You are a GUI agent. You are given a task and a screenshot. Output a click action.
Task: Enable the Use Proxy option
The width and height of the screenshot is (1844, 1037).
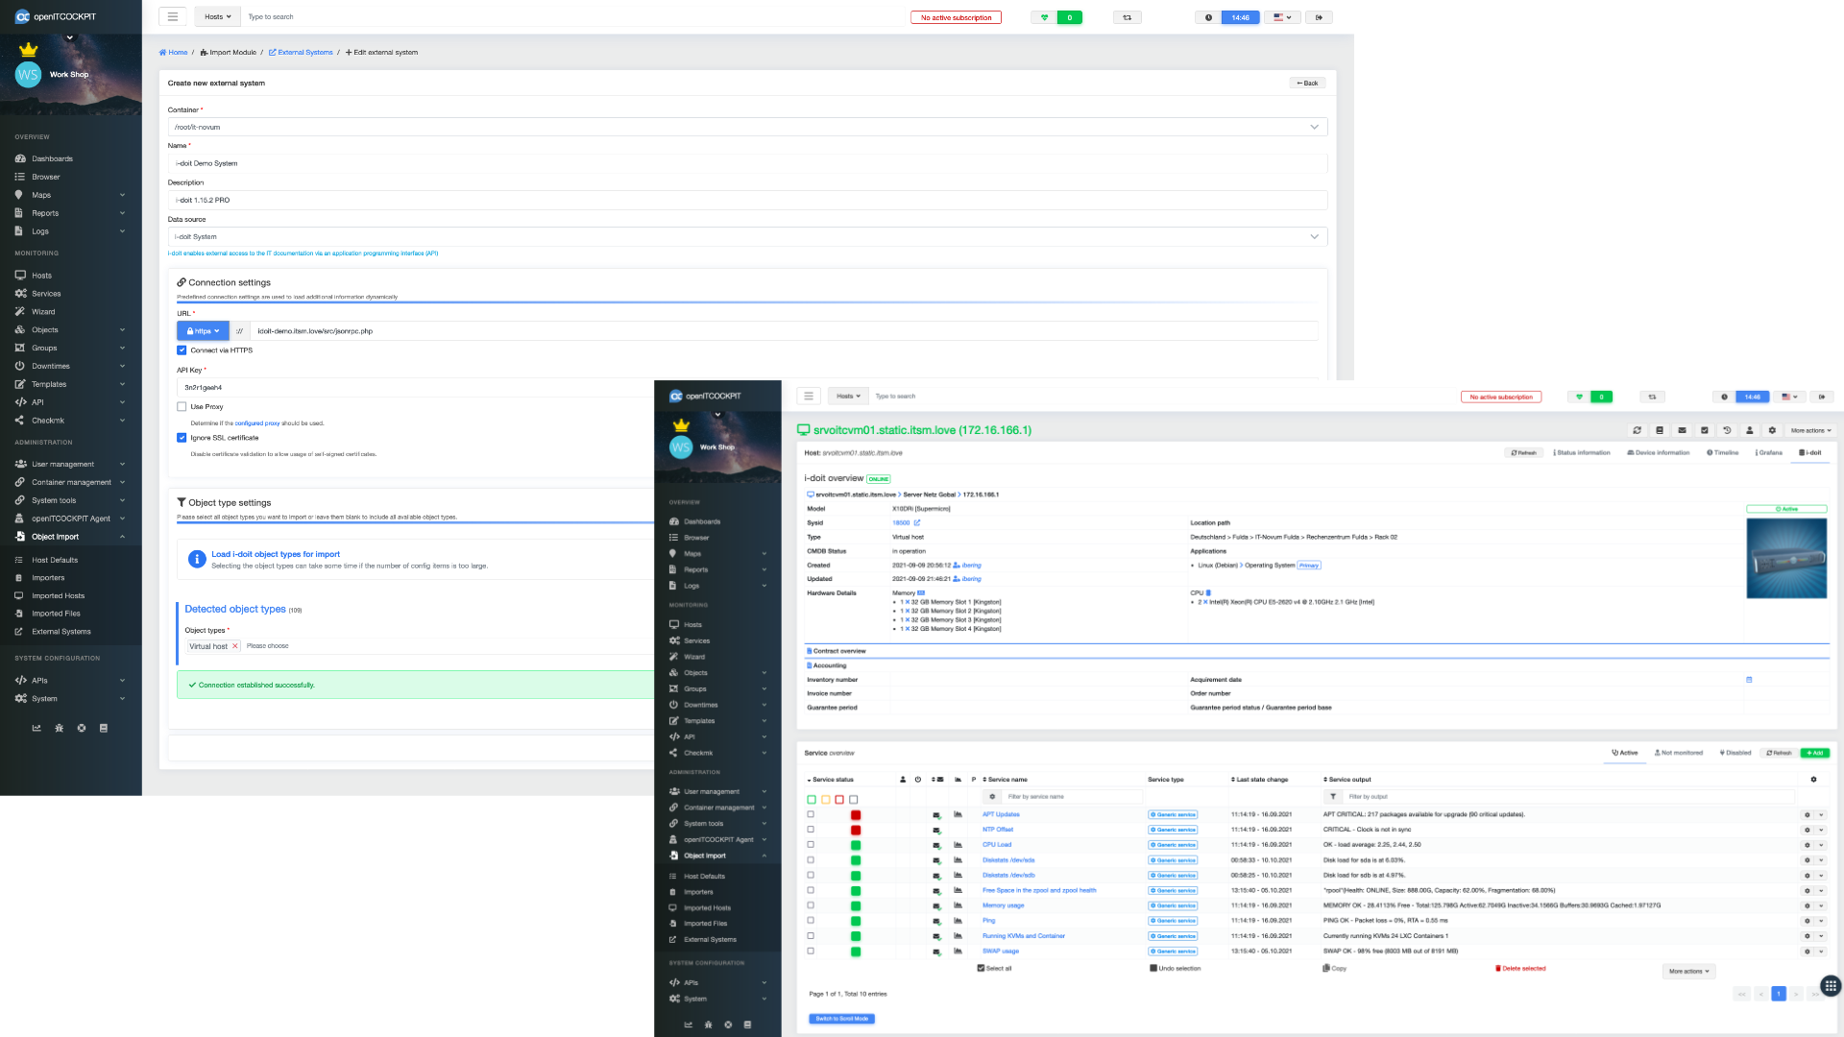[x=182, y=406]
